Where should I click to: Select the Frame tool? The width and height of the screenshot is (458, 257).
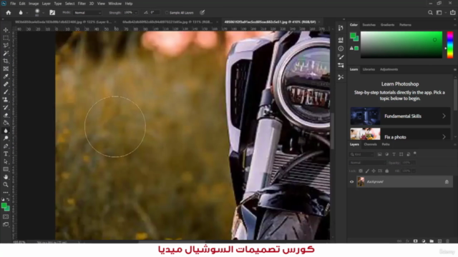[6, 69]
